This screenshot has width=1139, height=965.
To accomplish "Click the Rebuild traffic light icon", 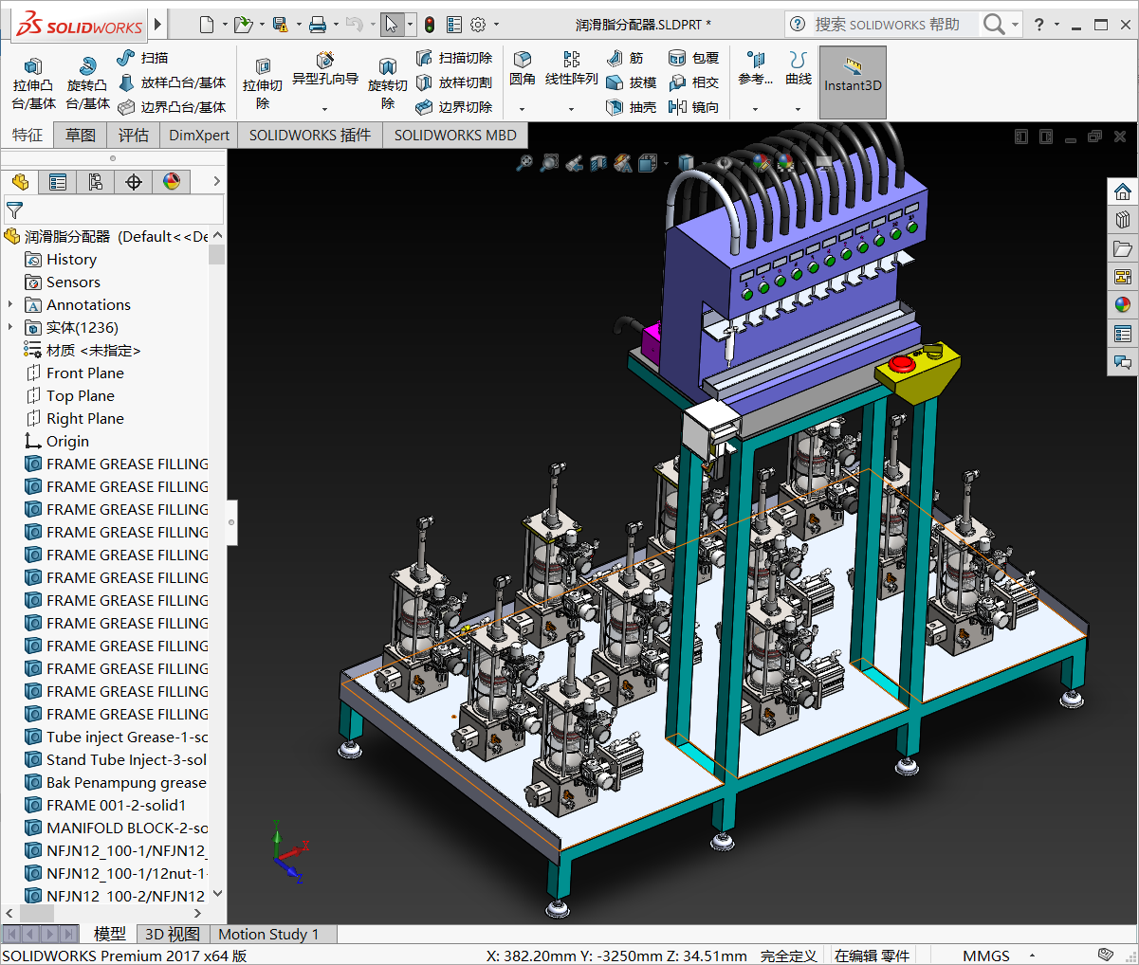I will point(430,25).
